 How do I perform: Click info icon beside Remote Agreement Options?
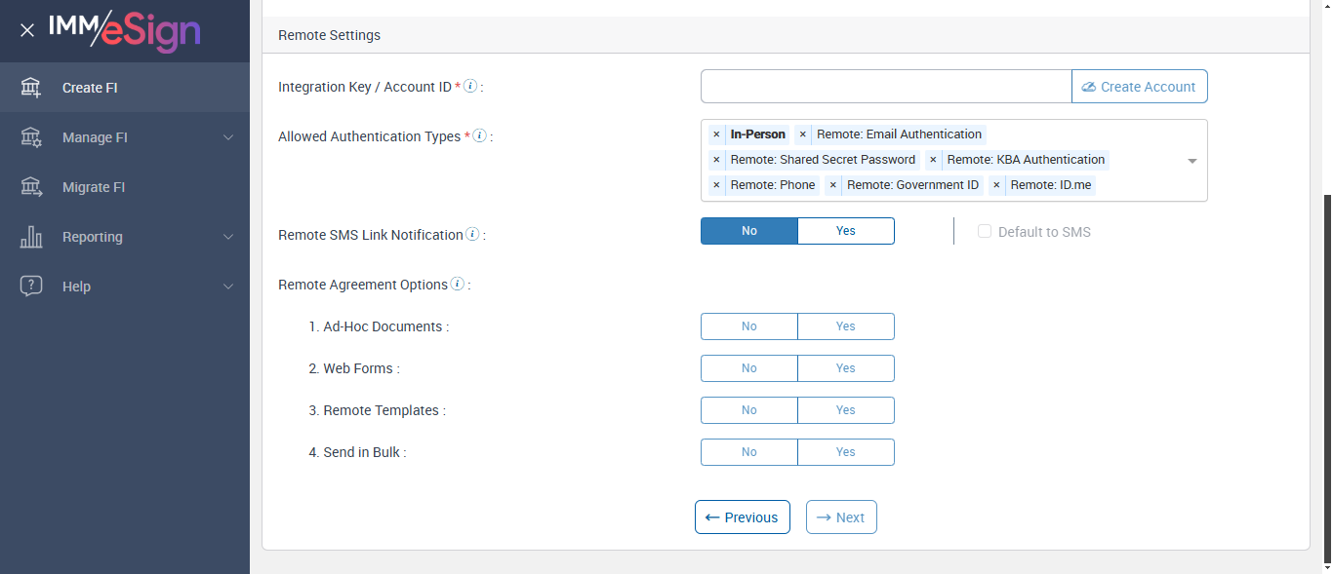pos(457,285)
